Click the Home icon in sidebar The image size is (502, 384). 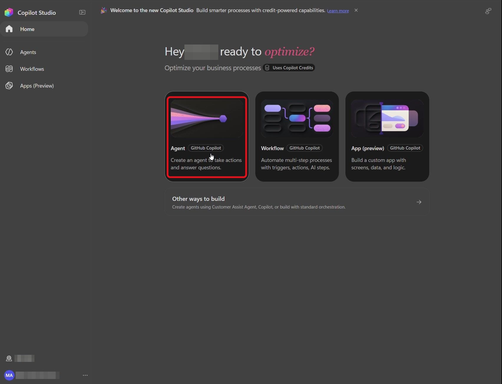[9, 29]
